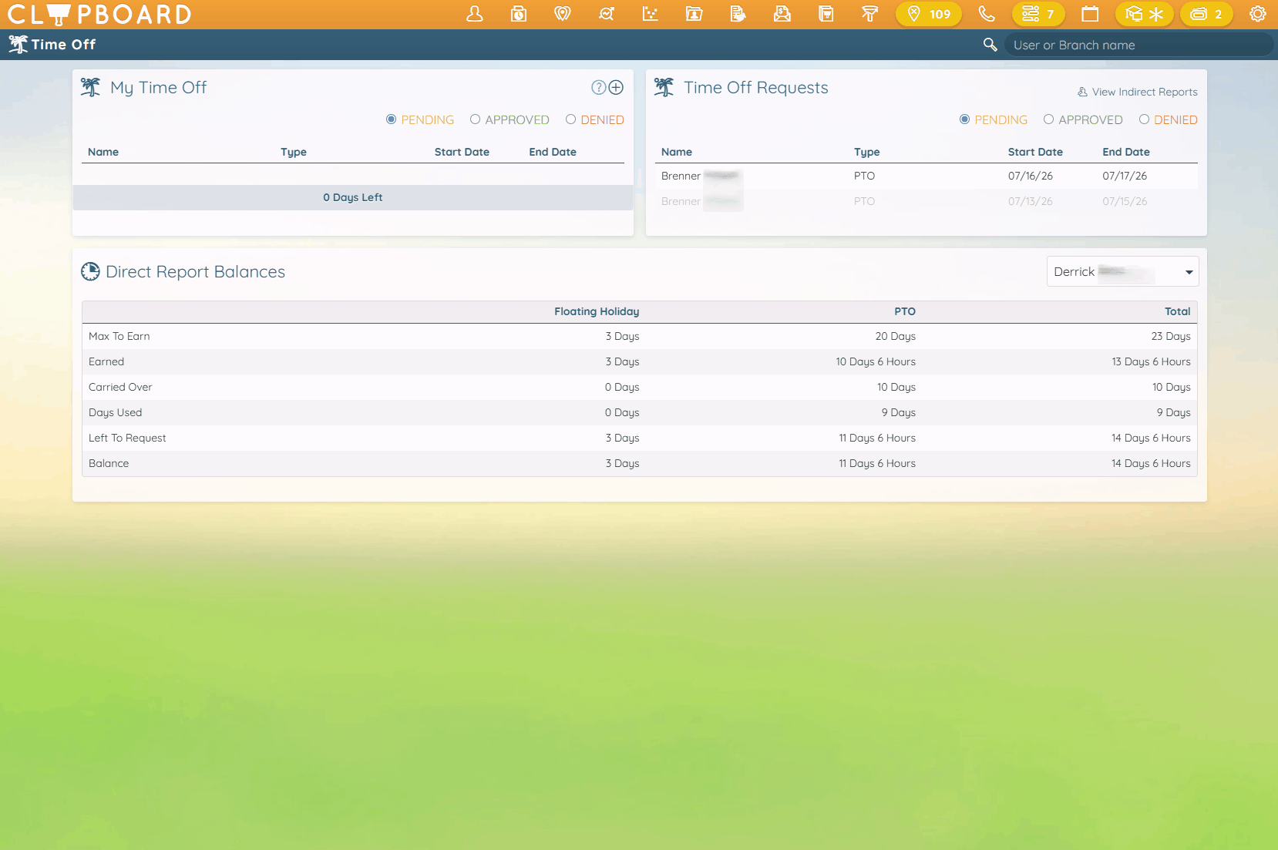Click the Clipboard logo

[x=99, y=14]
